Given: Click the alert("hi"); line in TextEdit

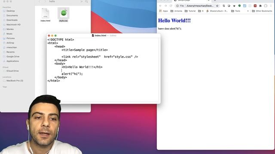Looking at the screenshot, I should coord(72,74).
